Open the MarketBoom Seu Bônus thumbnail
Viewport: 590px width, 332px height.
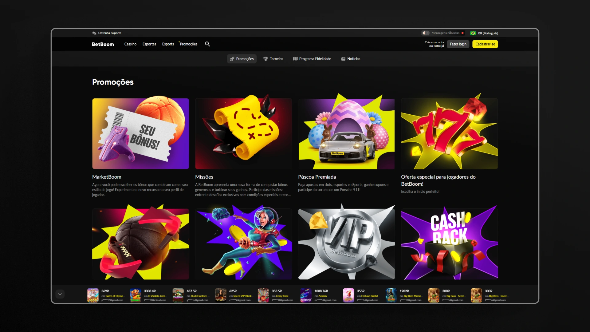click(x=140, y=133)
